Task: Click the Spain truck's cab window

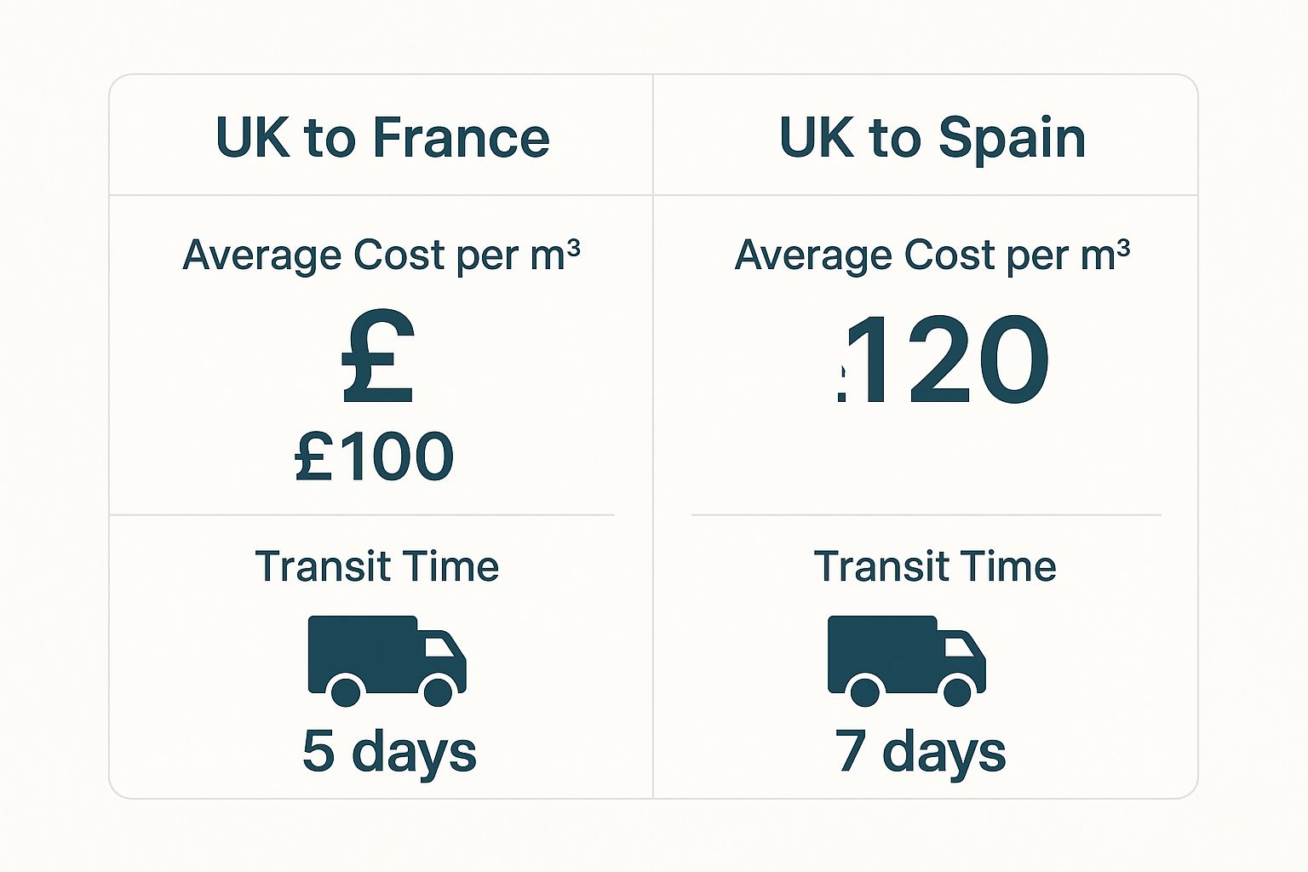Action: click(960, 647)
